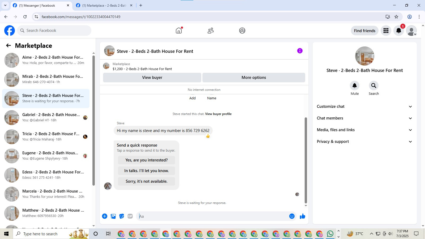The image size is (425, 239).
Task: Expand Chat members section
Action: (364, 118)
